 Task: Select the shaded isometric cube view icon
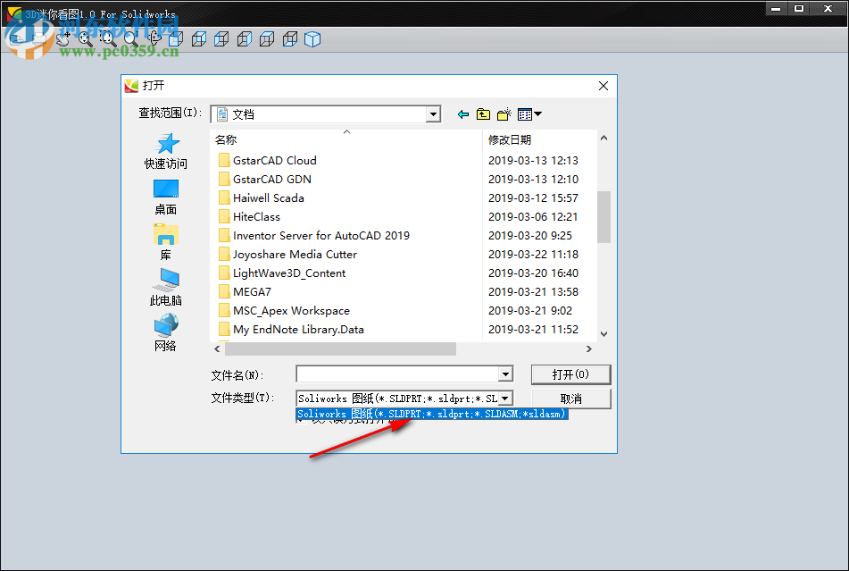tap(312, 39)
